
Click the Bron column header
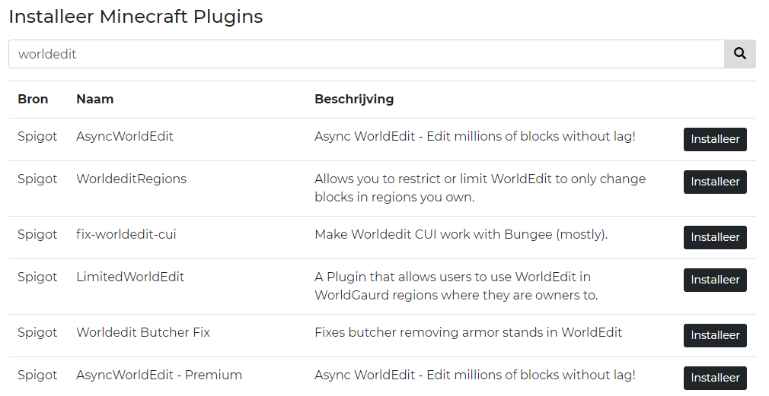33,100
